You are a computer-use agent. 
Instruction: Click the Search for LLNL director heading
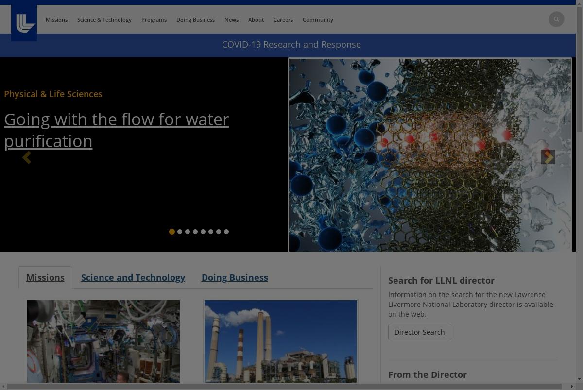pyautogui.click(x=441, y=280)
